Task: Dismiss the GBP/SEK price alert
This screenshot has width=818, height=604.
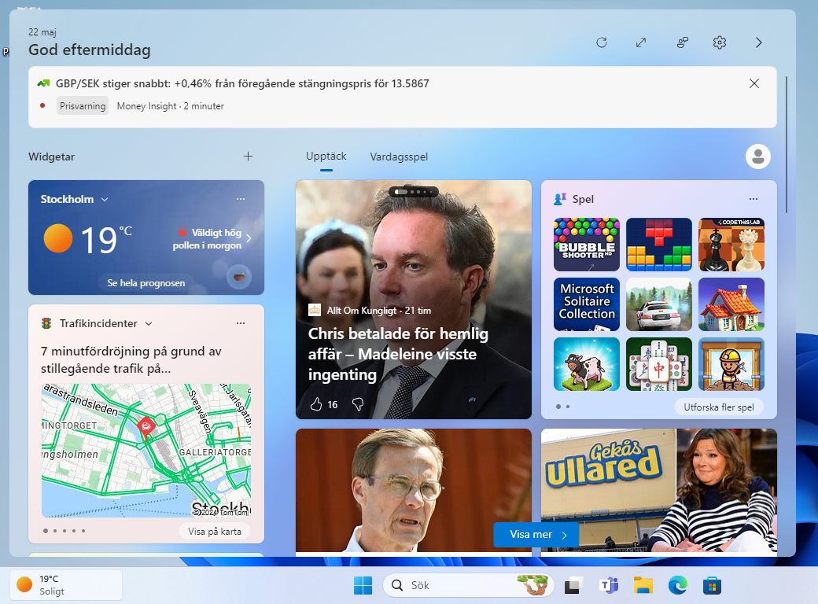Action: (x=754, y=83)
